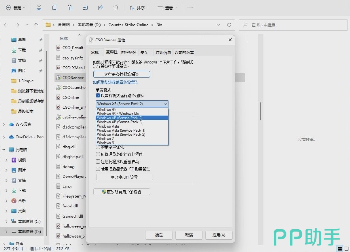Choose Windows 7 from the list
Image resolution: width=350 pixels, height=252 pixels.
tap(132, 139)
